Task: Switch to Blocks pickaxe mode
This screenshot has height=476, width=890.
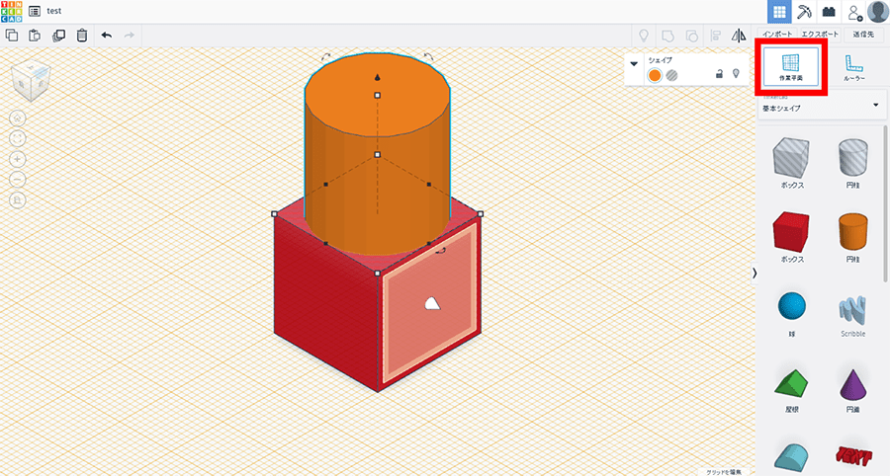Action: pyautogui.click(x=804, y=11)
